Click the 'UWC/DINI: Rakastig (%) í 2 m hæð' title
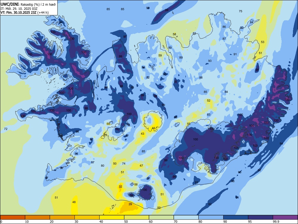The height and width of the screenshot is (224, 298). tap(28, 4)
